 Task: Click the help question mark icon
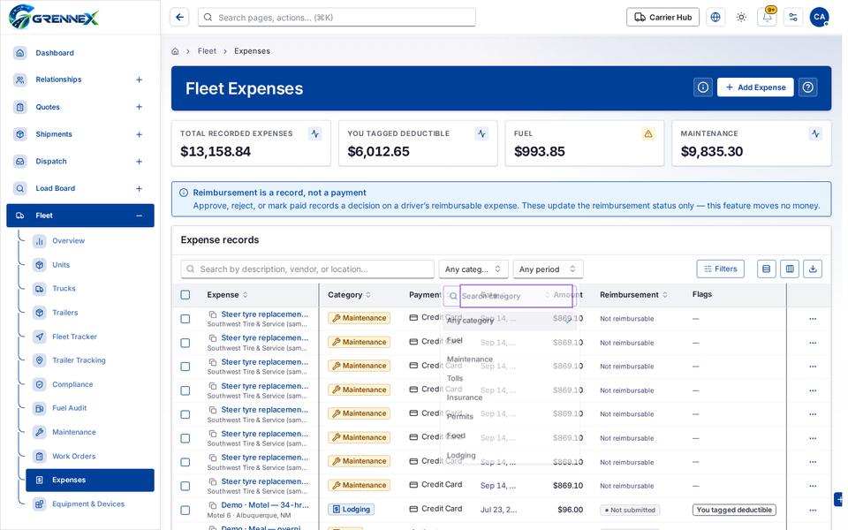[x=808, y=87]
